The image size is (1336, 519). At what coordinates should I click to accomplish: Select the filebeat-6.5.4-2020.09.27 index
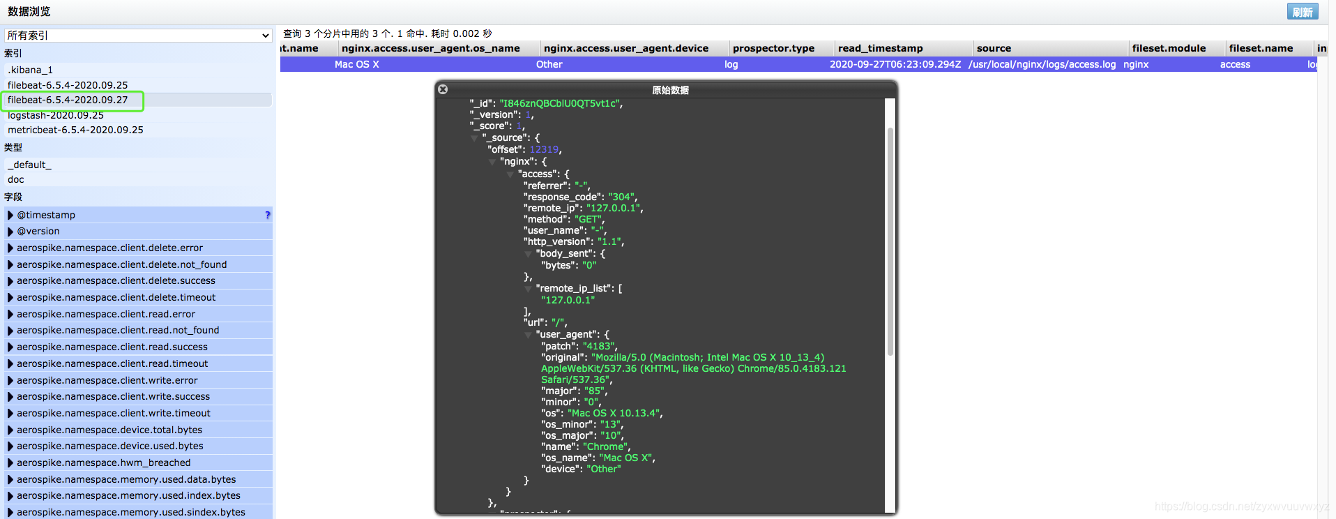click(x=138, y=100)
